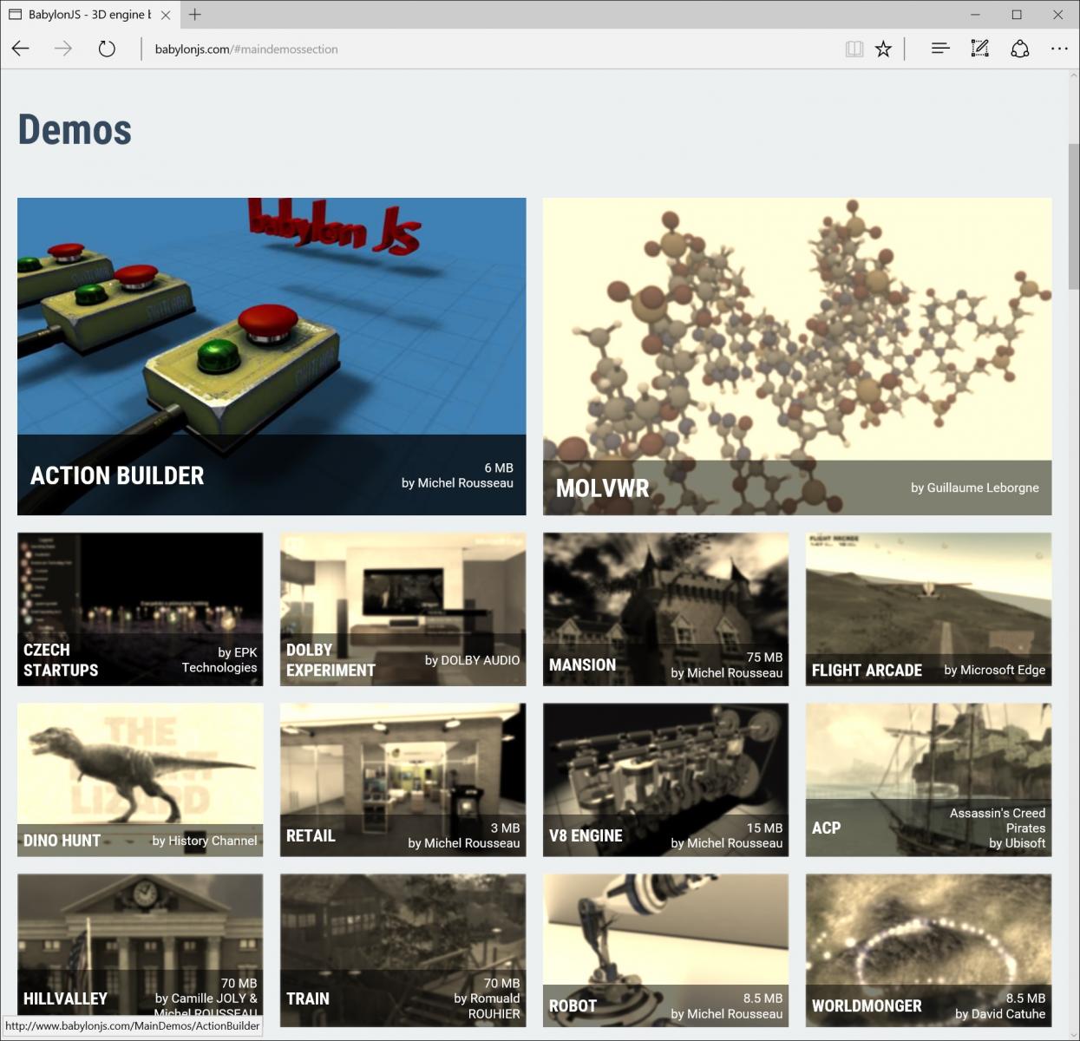Open the Worldmonger demo
This screenshot has width=1080, height=1041.
coord(928,951)
